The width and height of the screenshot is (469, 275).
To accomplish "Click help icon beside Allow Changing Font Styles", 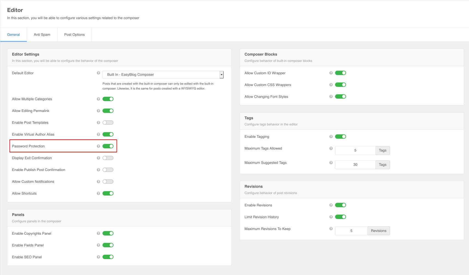I will click(331, 97).
